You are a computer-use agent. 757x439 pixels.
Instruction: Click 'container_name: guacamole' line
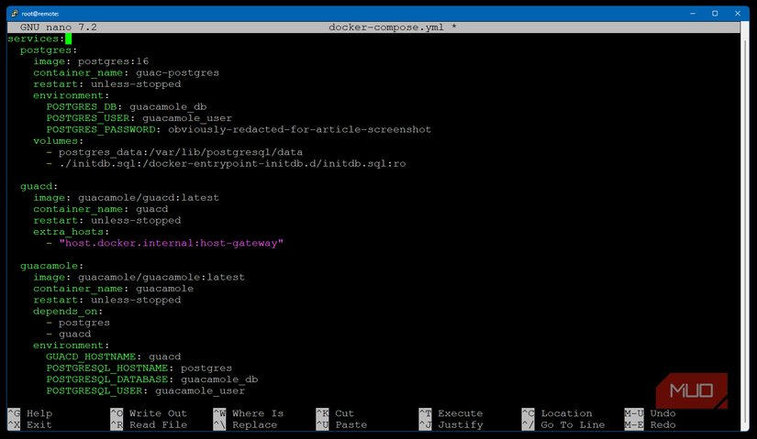coord(113,289)
